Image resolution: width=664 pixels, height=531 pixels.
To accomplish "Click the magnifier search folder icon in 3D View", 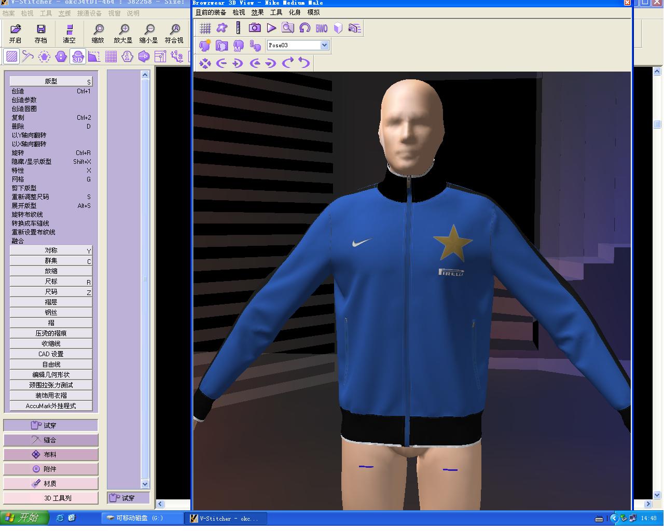I will click(x=288, y=28).
